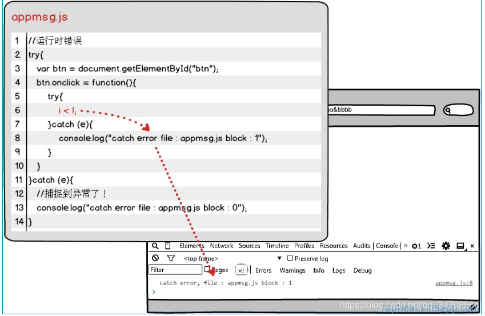Viewport: 485px width, 316px height.
Task: Switch to the Elements tab
Action: point(192,246)
